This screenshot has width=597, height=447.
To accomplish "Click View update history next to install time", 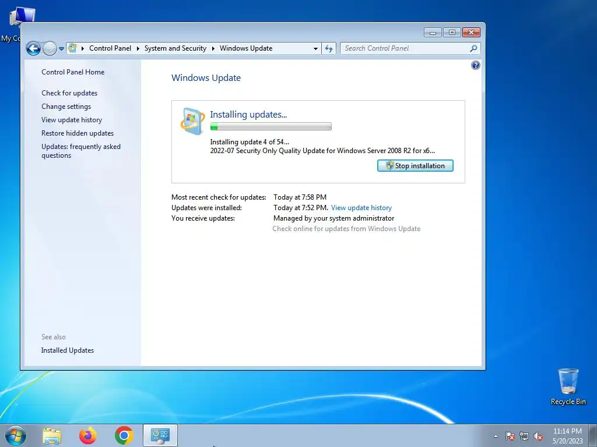I will click(361, 208).
